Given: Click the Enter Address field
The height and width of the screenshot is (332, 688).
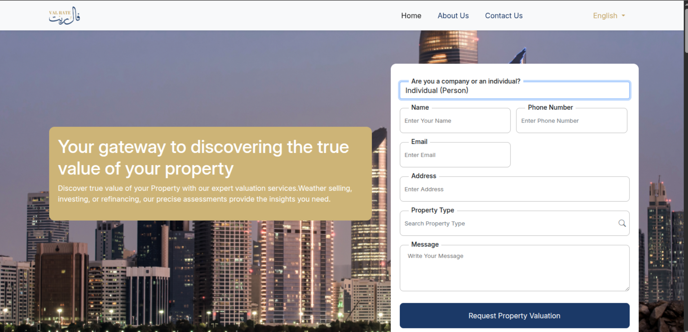Looking at the screenshot, I should 514,189.
